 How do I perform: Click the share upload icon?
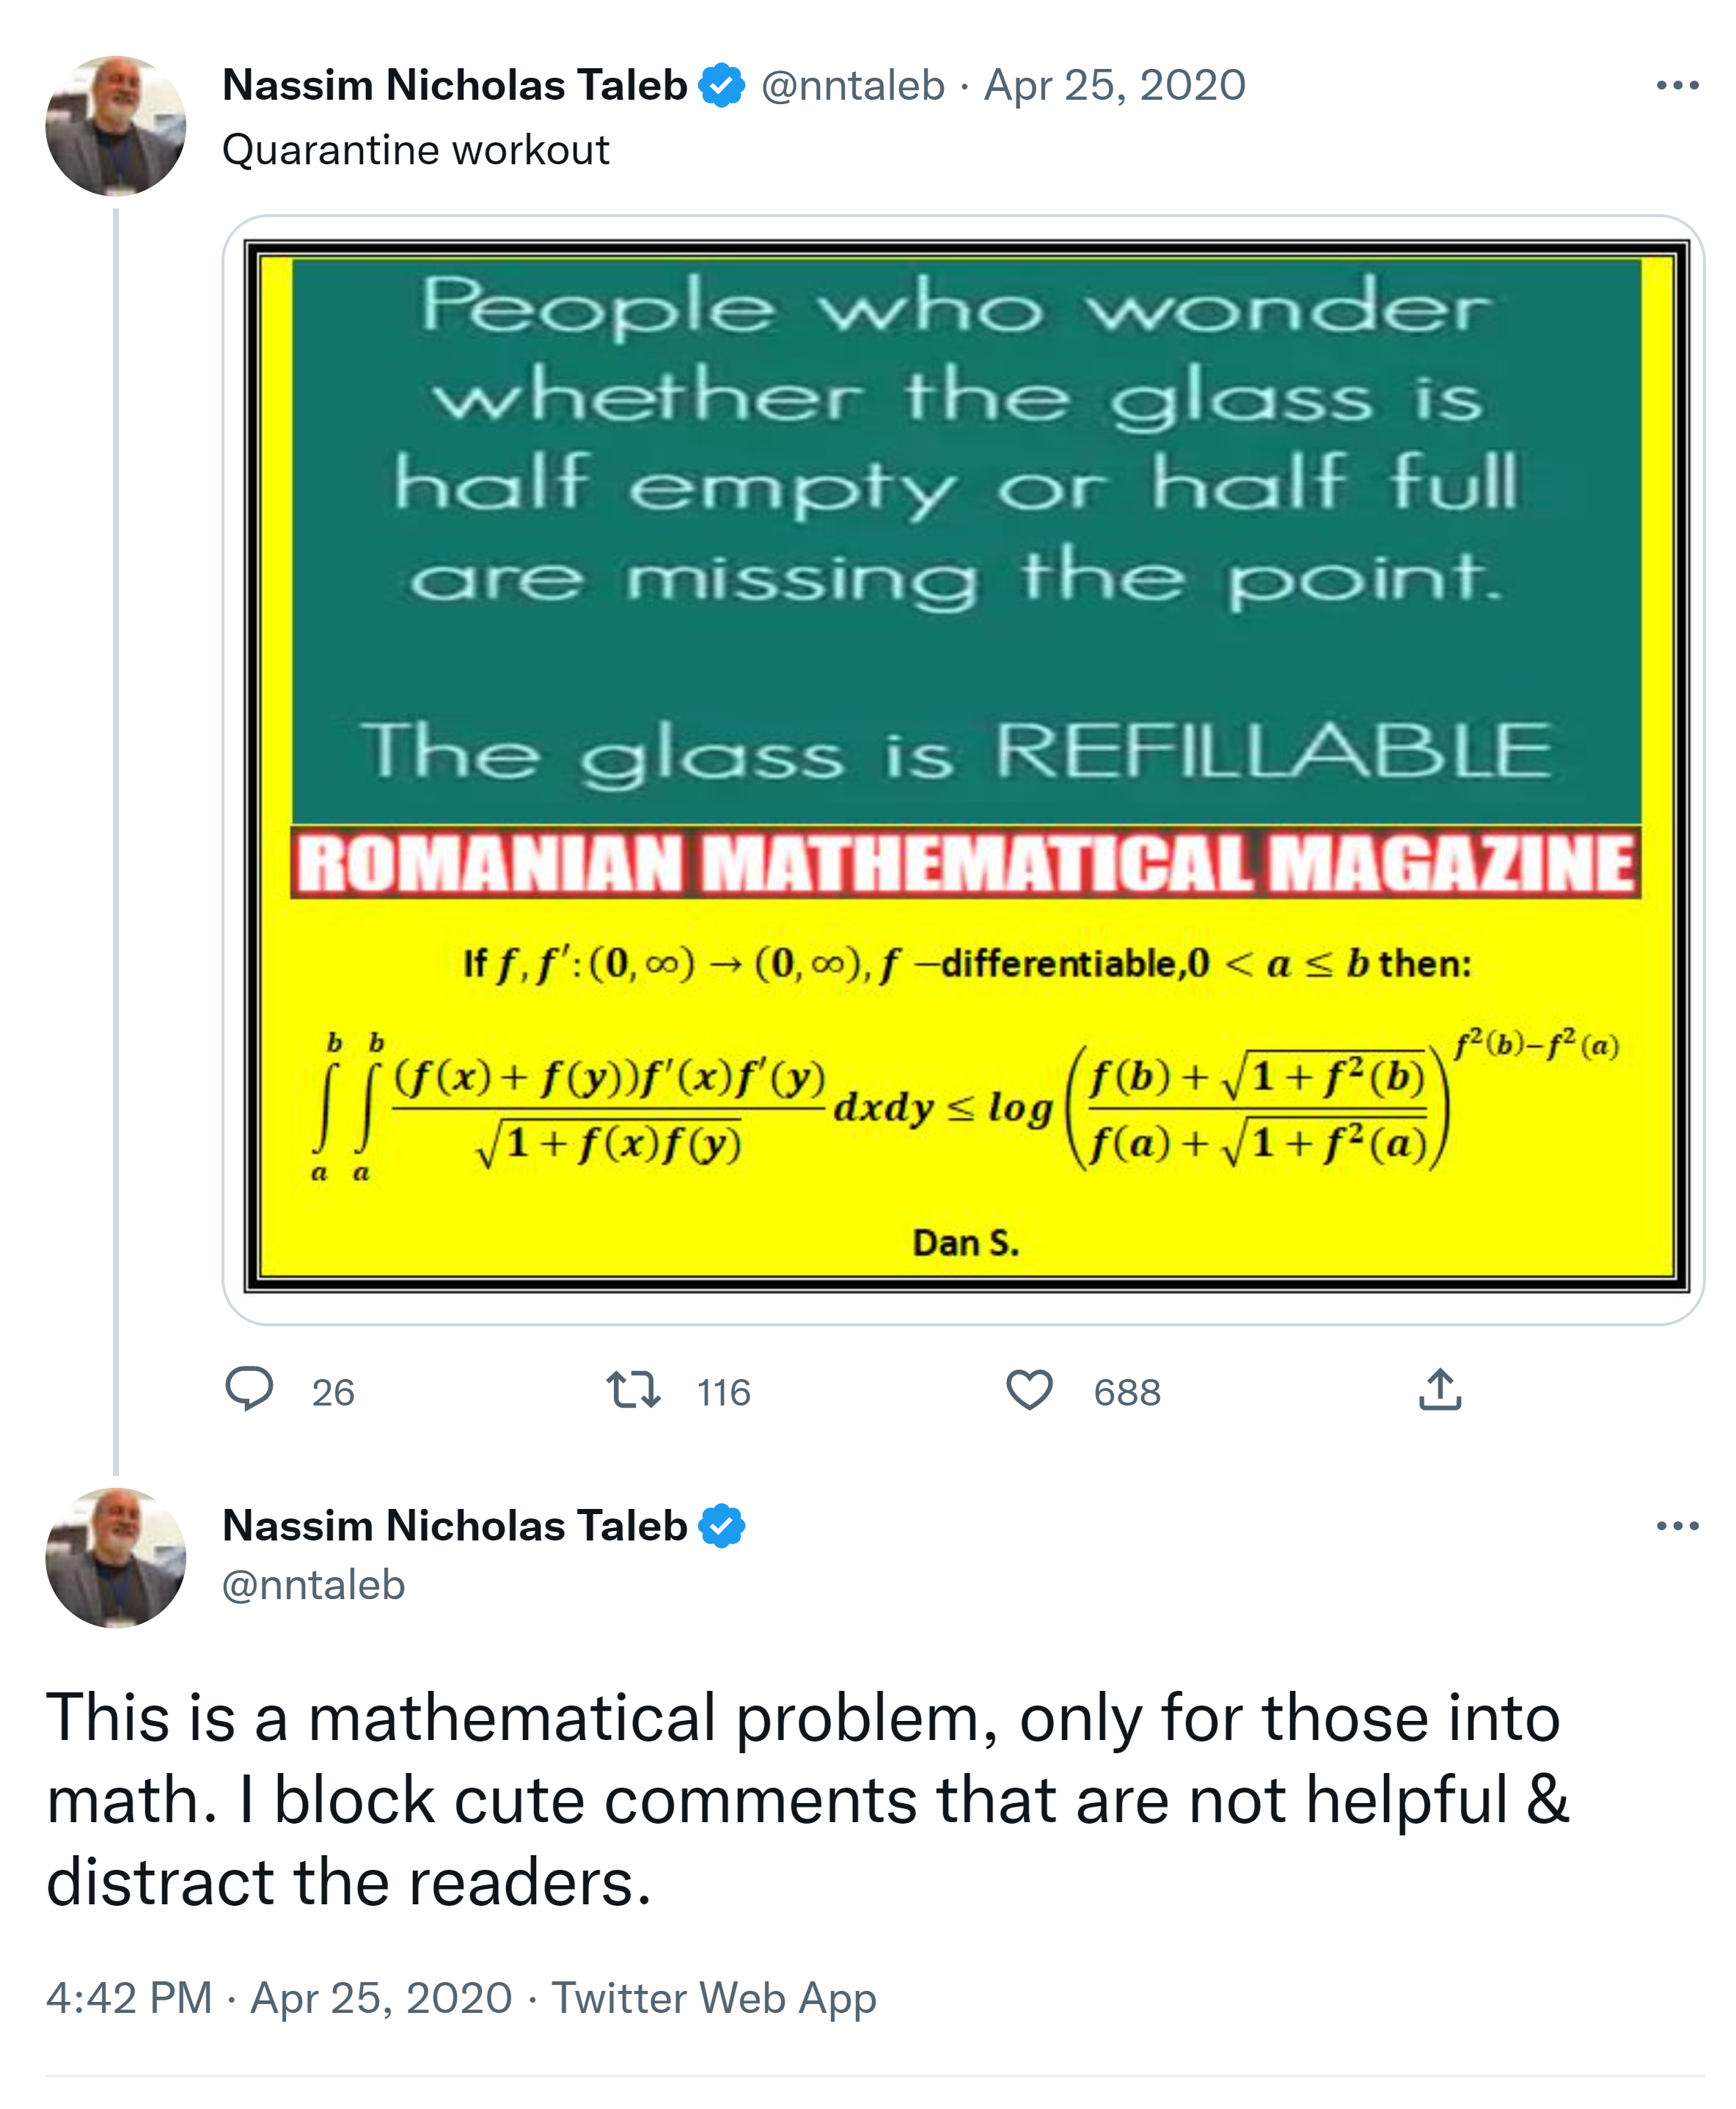click(1440, 1390)
